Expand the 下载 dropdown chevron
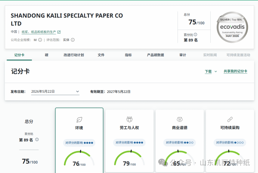The width and height of the screenshot is (258, 173). click(x=216, y=72)
